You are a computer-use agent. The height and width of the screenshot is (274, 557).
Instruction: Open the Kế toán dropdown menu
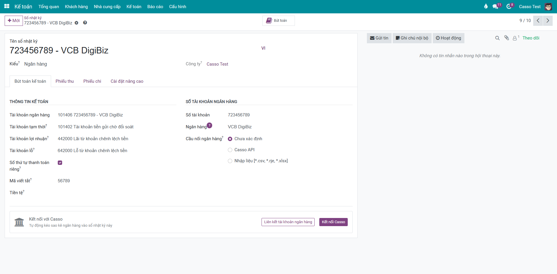(134, 7)
